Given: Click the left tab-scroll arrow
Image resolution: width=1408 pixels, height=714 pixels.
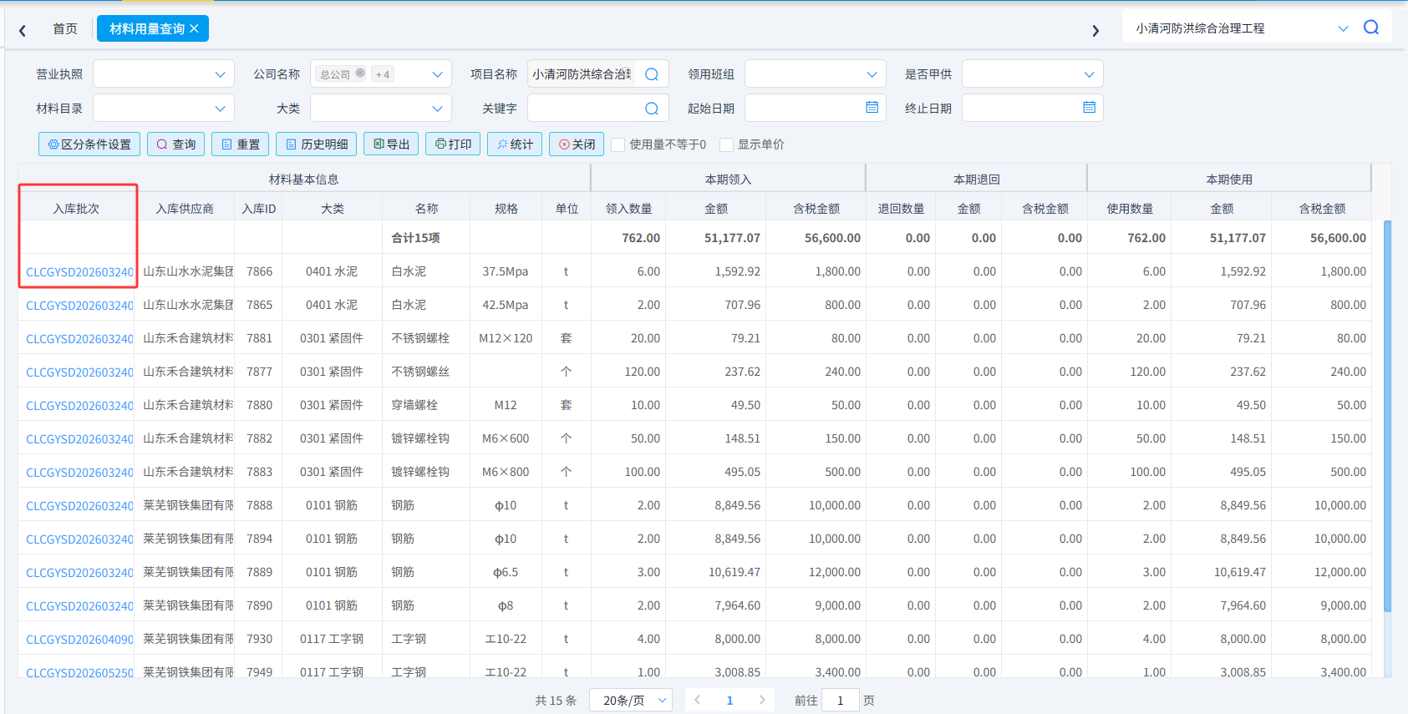Looking at the screenshot, I should point(23,30).
